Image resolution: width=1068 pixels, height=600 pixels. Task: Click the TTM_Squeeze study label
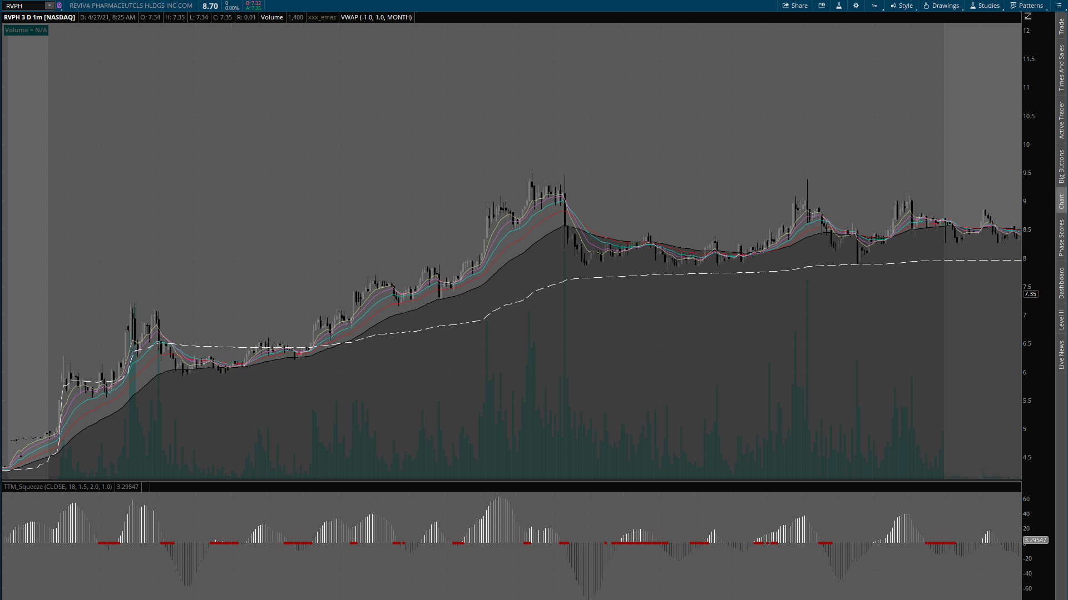pos(57,487)
